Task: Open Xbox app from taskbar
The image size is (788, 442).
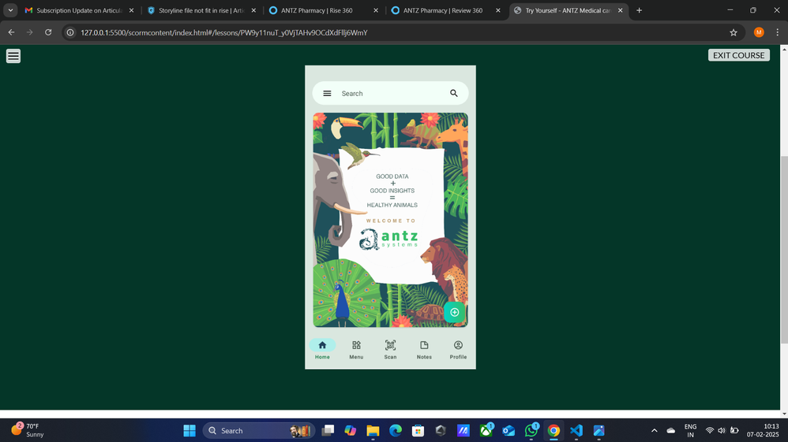Action: pyautogui.click(x=486, y=430)
